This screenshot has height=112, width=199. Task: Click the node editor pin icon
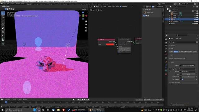click(x=132, y=7)
